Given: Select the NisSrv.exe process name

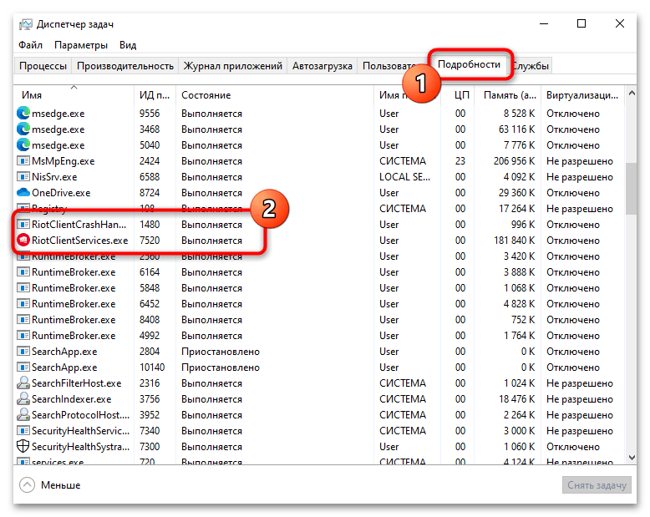Looking at the screenshot, I should pyautogui.click(x=54, y=177).
